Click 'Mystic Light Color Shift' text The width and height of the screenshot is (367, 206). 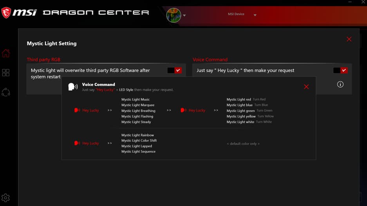(x=139, y=140)
